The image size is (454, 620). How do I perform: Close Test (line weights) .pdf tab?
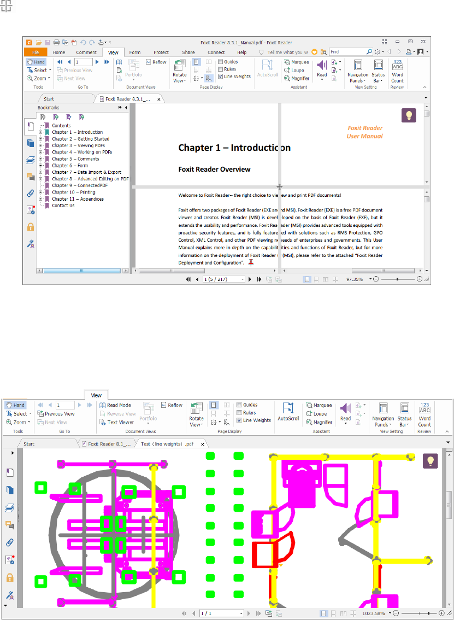coord(203,444)
